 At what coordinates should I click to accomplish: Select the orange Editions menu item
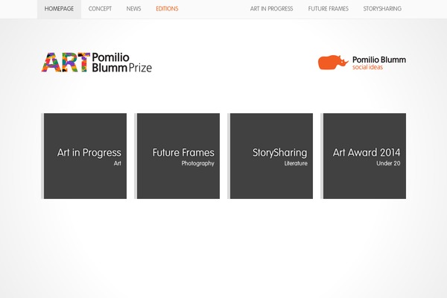click(x=167, y=9)
